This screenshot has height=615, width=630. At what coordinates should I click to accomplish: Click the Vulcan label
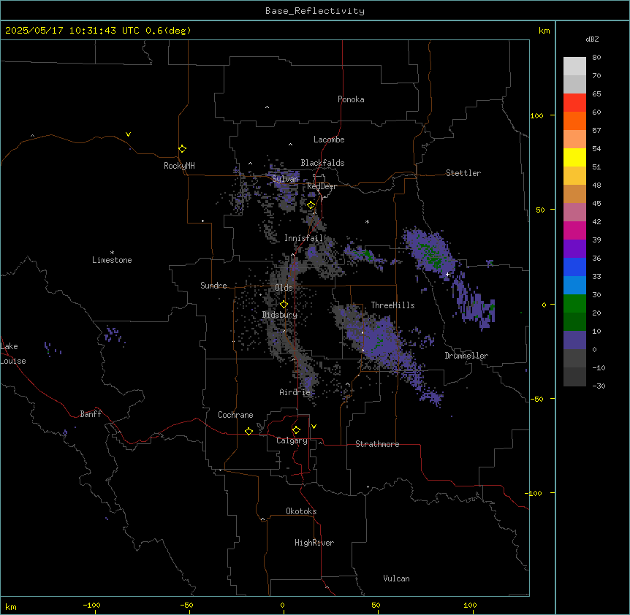[x=397, y=578]
